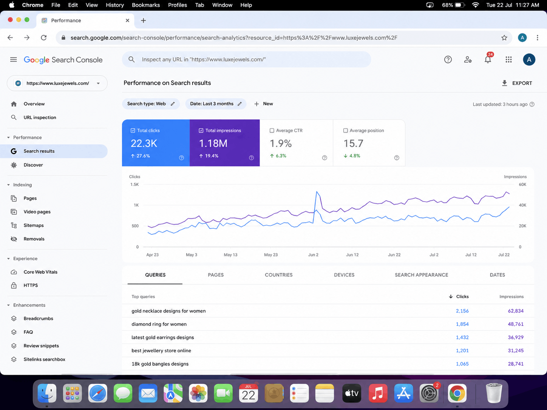
Task: Click the Export download icon
Action: pyautogui.click(x=504, y=83)
